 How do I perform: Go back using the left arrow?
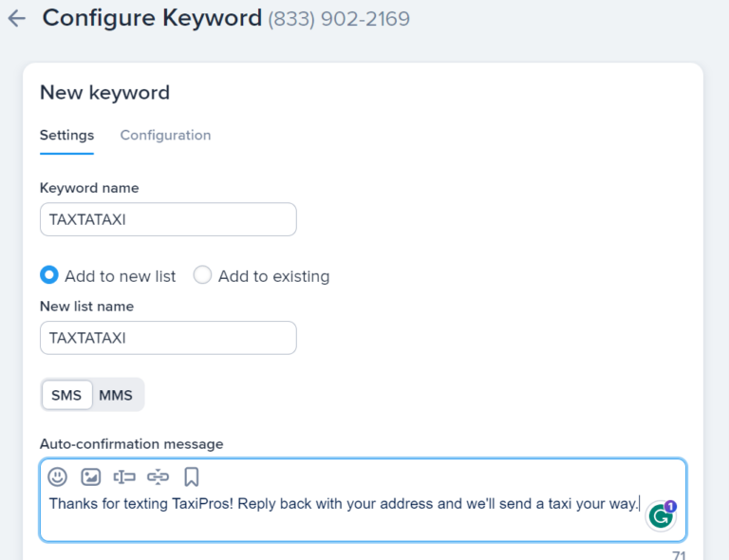click(x=17, y=18)
